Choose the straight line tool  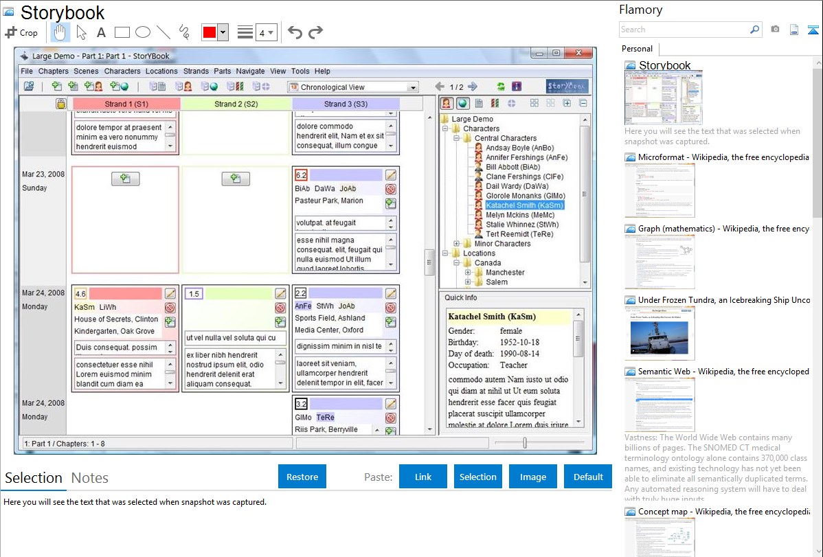[164, 32]
